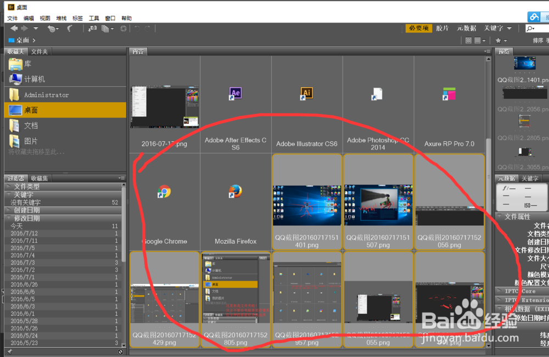Select the Adobe Illustrator CS6 shortcut
The image size is (549, 357).
(x=307, y=104)
